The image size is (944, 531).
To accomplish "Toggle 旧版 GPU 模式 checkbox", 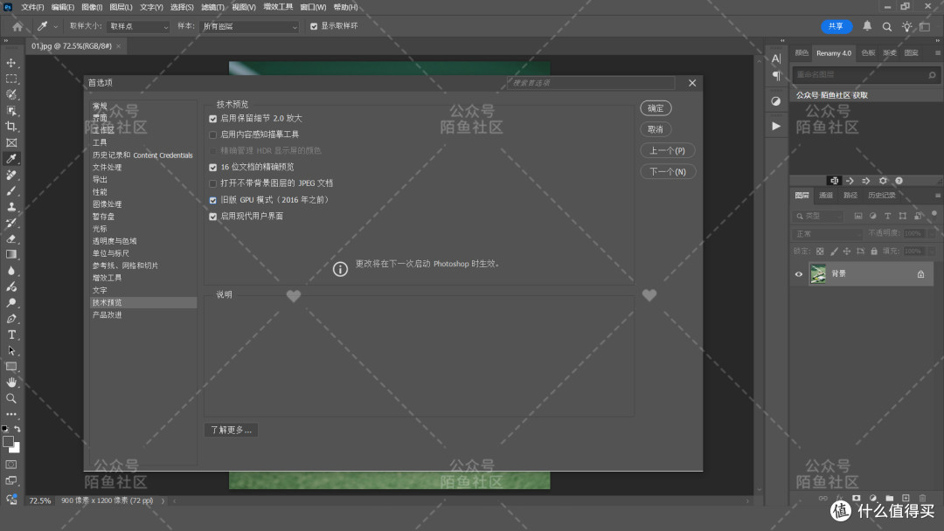I will [212, 200].
